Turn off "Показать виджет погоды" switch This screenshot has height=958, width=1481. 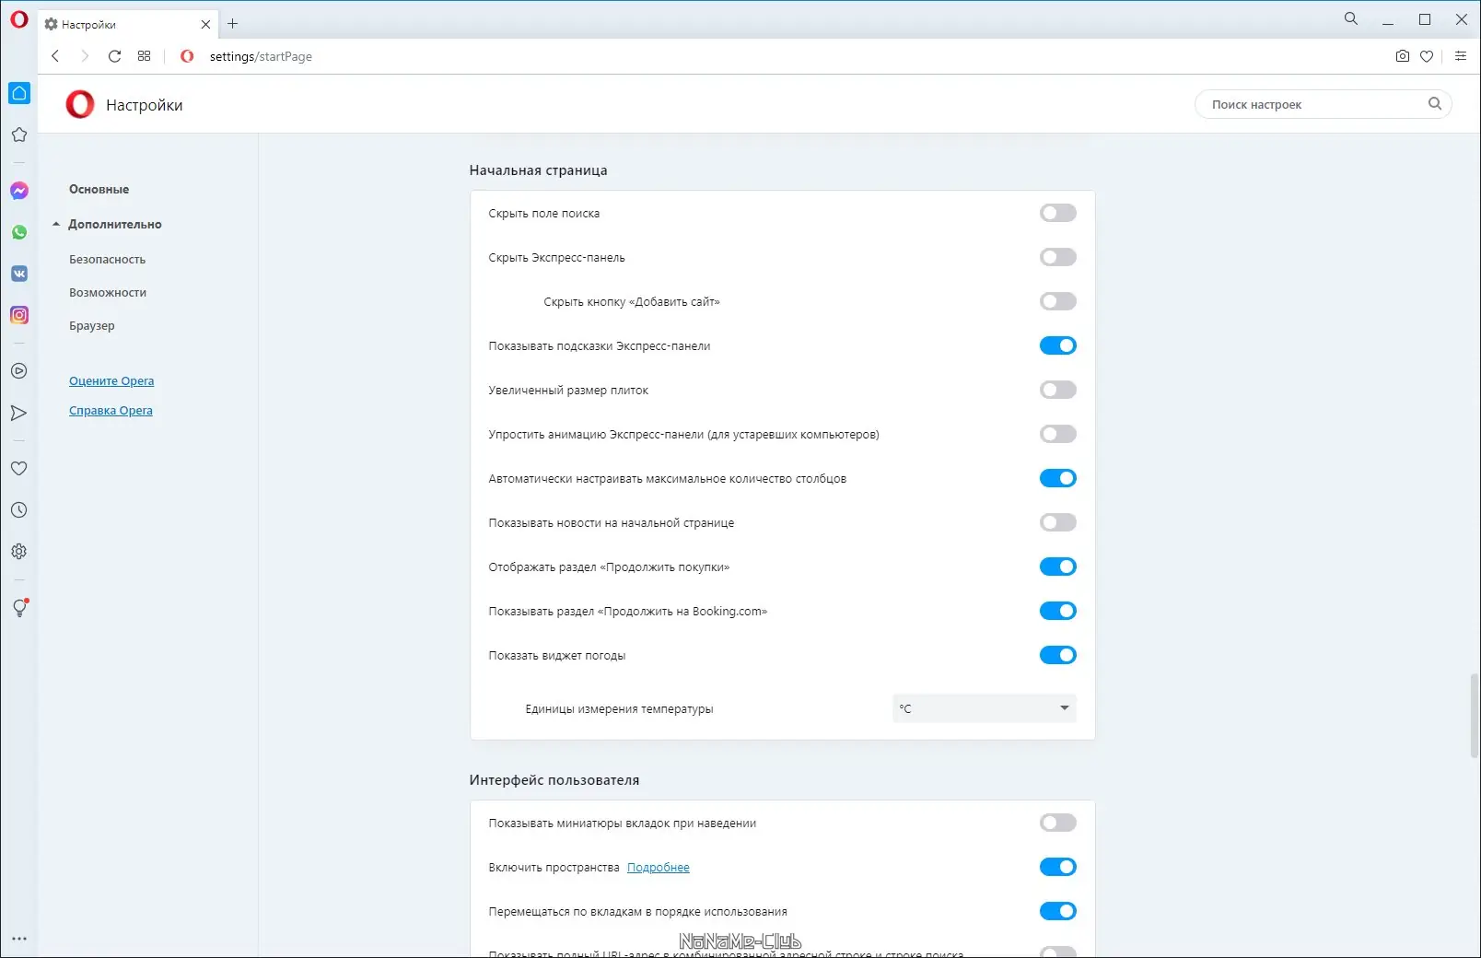coord(1057,656)
